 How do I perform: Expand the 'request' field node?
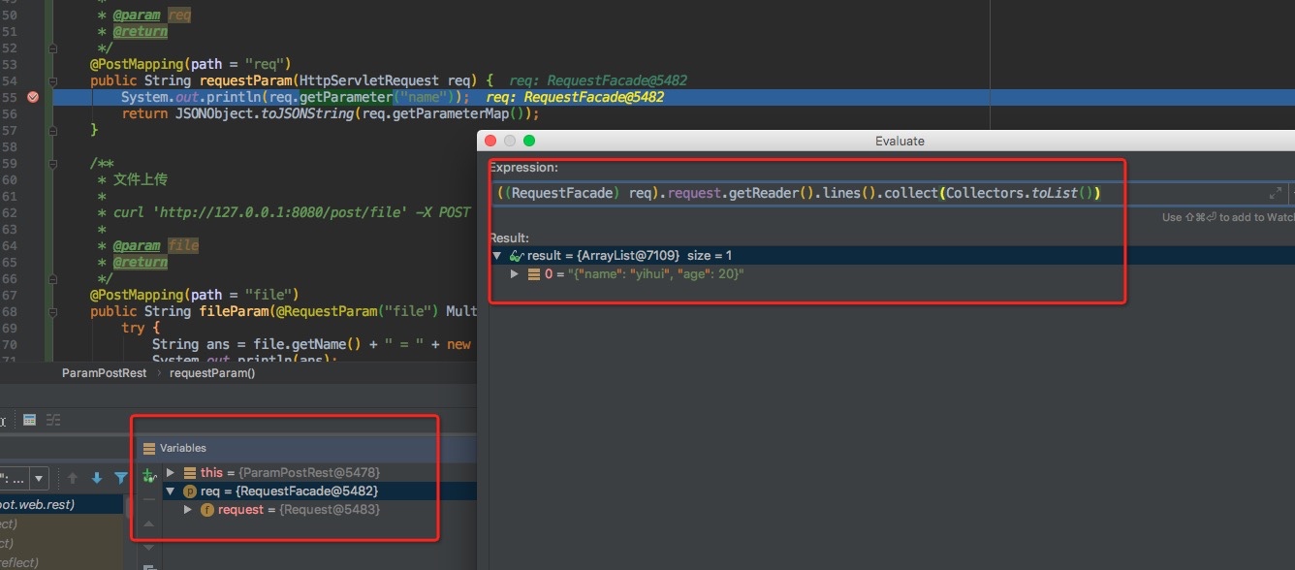click(x=188, y=510)
